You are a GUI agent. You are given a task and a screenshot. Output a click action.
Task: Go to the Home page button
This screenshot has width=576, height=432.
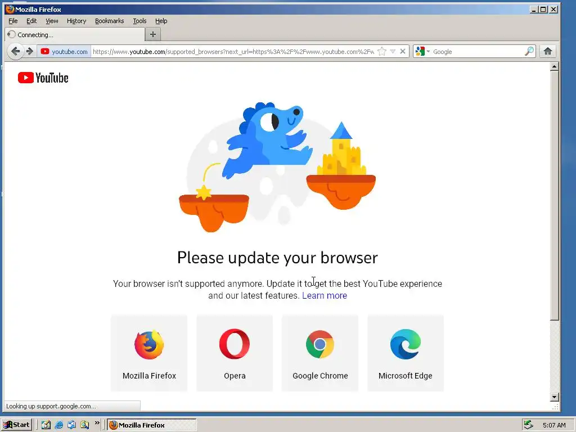coord(548,51)
